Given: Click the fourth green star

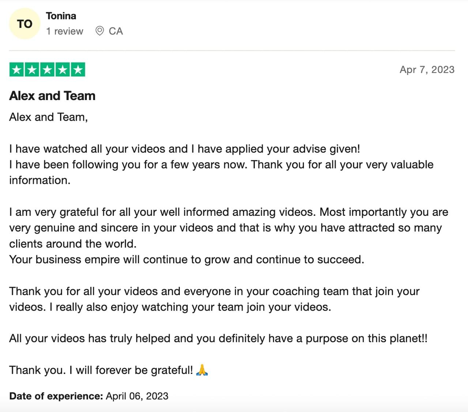Looking at the screenshot, I should click(x=63, y=69).
